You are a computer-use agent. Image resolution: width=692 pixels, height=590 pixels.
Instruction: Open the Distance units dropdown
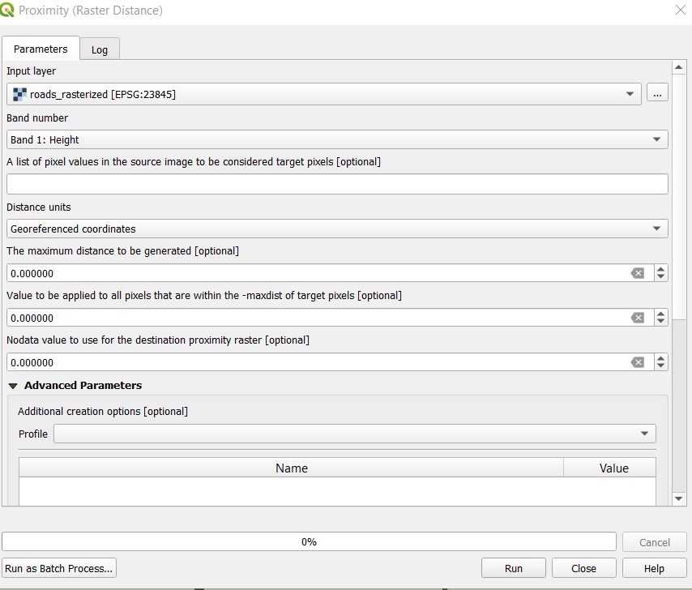point(337,229)
